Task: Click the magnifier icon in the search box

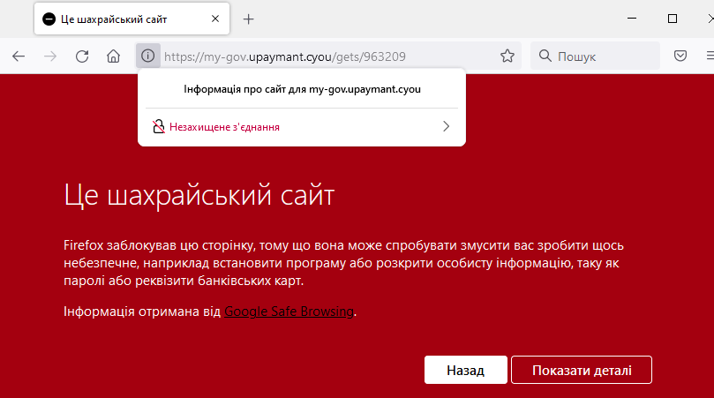Action: pos(545,56)
